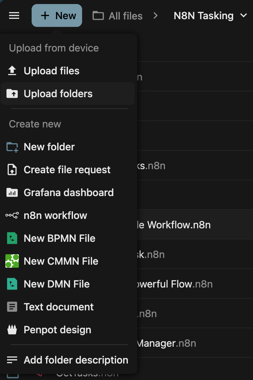Select New DMN File

tap(68, 284)
